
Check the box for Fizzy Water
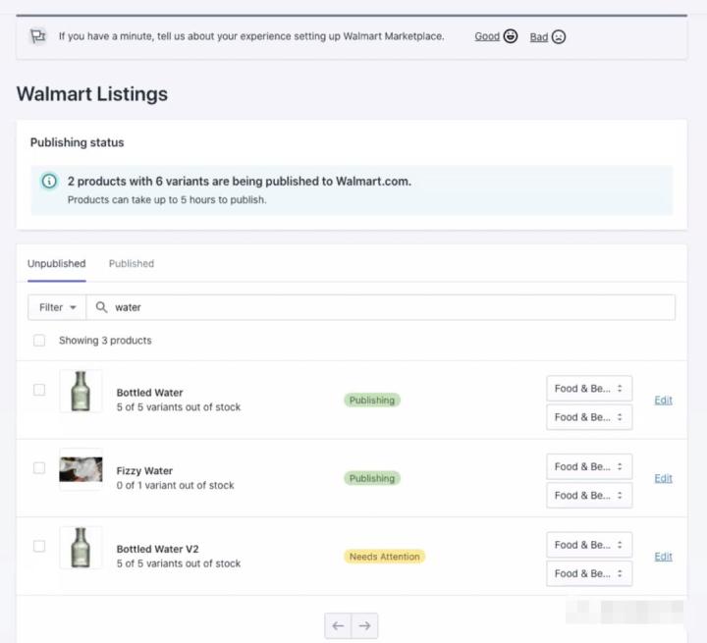(39, 468)
